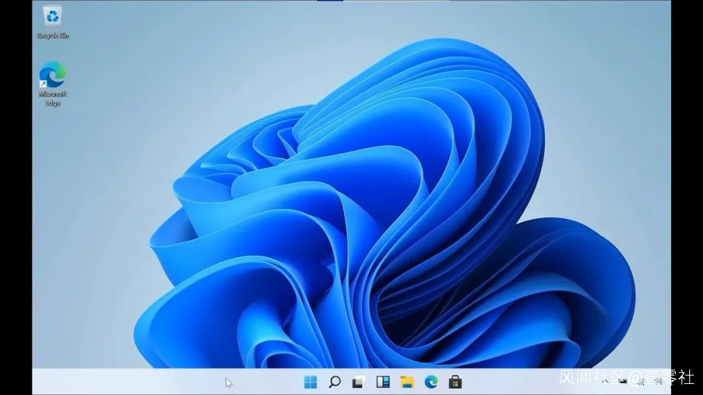Click the "Recycle Bin" text label
The image size is (703, 395).
coord(53,36)
